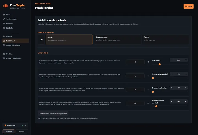Screen dimensions: 198x135
Task: Click the Graficos sidebar icon
Action: (4, 23)
